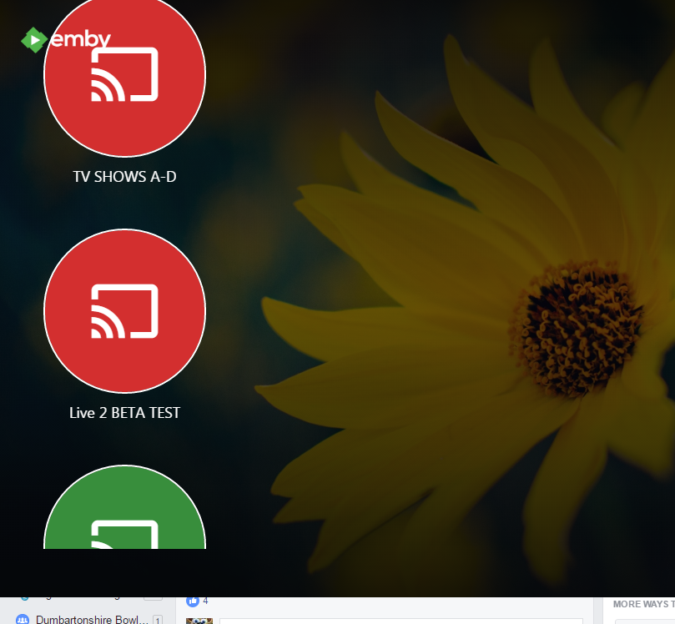Select the Live 2 BETA TEST cast icon
Viewport: 675px width, 624px height.
pyautogui.click(x=125, y=311)
